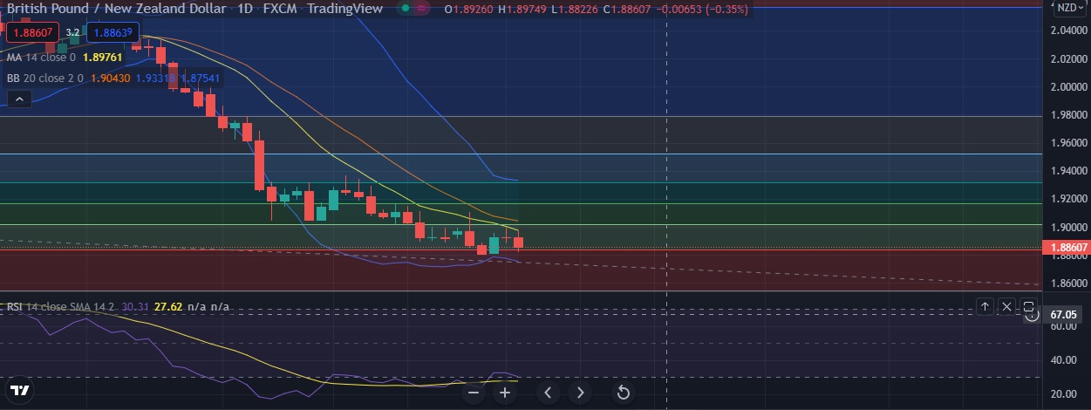Image resolution: width=1091 pixels, height=410 pixels.
Task: Maximize the RSI pane
Action: click(1028, 306)
